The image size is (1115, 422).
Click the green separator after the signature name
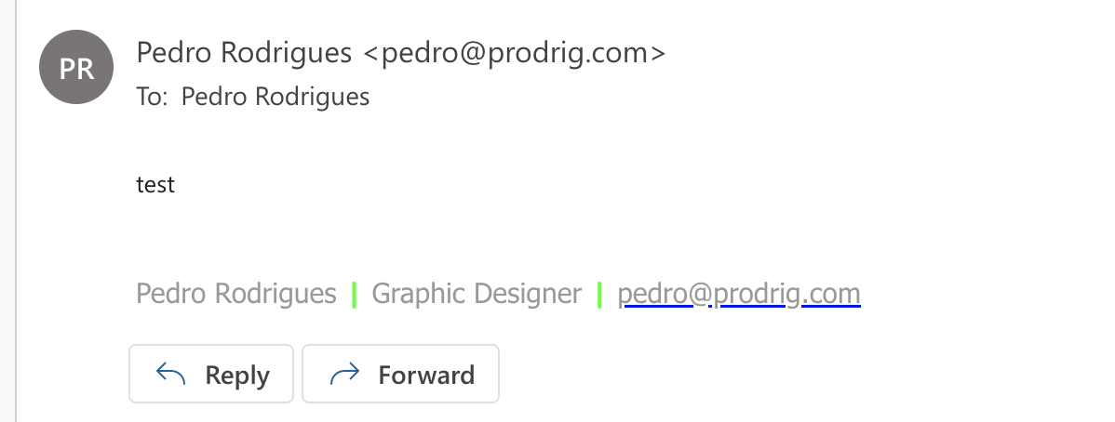point(355,295)
